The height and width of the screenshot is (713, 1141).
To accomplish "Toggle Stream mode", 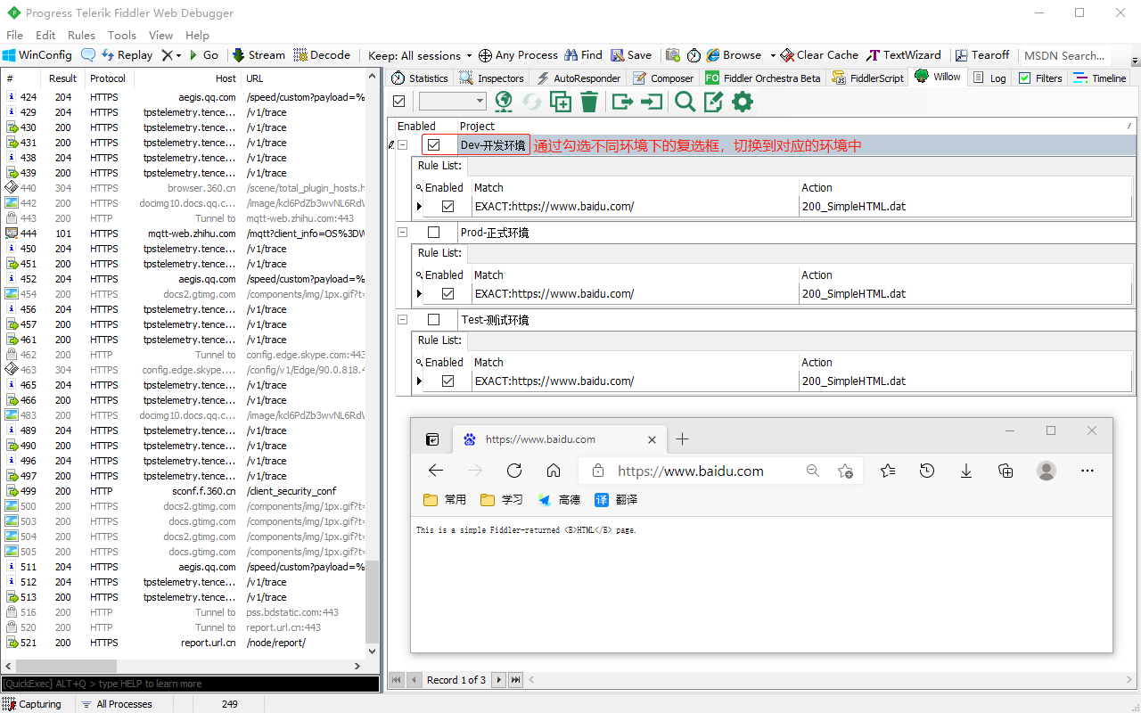I will tap(259, 55).
